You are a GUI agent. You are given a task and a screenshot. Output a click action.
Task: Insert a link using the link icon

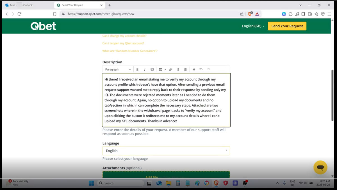click(170, 70)
